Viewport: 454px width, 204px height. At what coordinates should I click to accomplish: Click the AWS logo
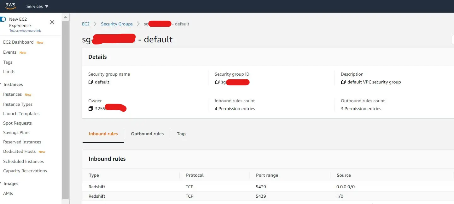click(x=10, y=6)
